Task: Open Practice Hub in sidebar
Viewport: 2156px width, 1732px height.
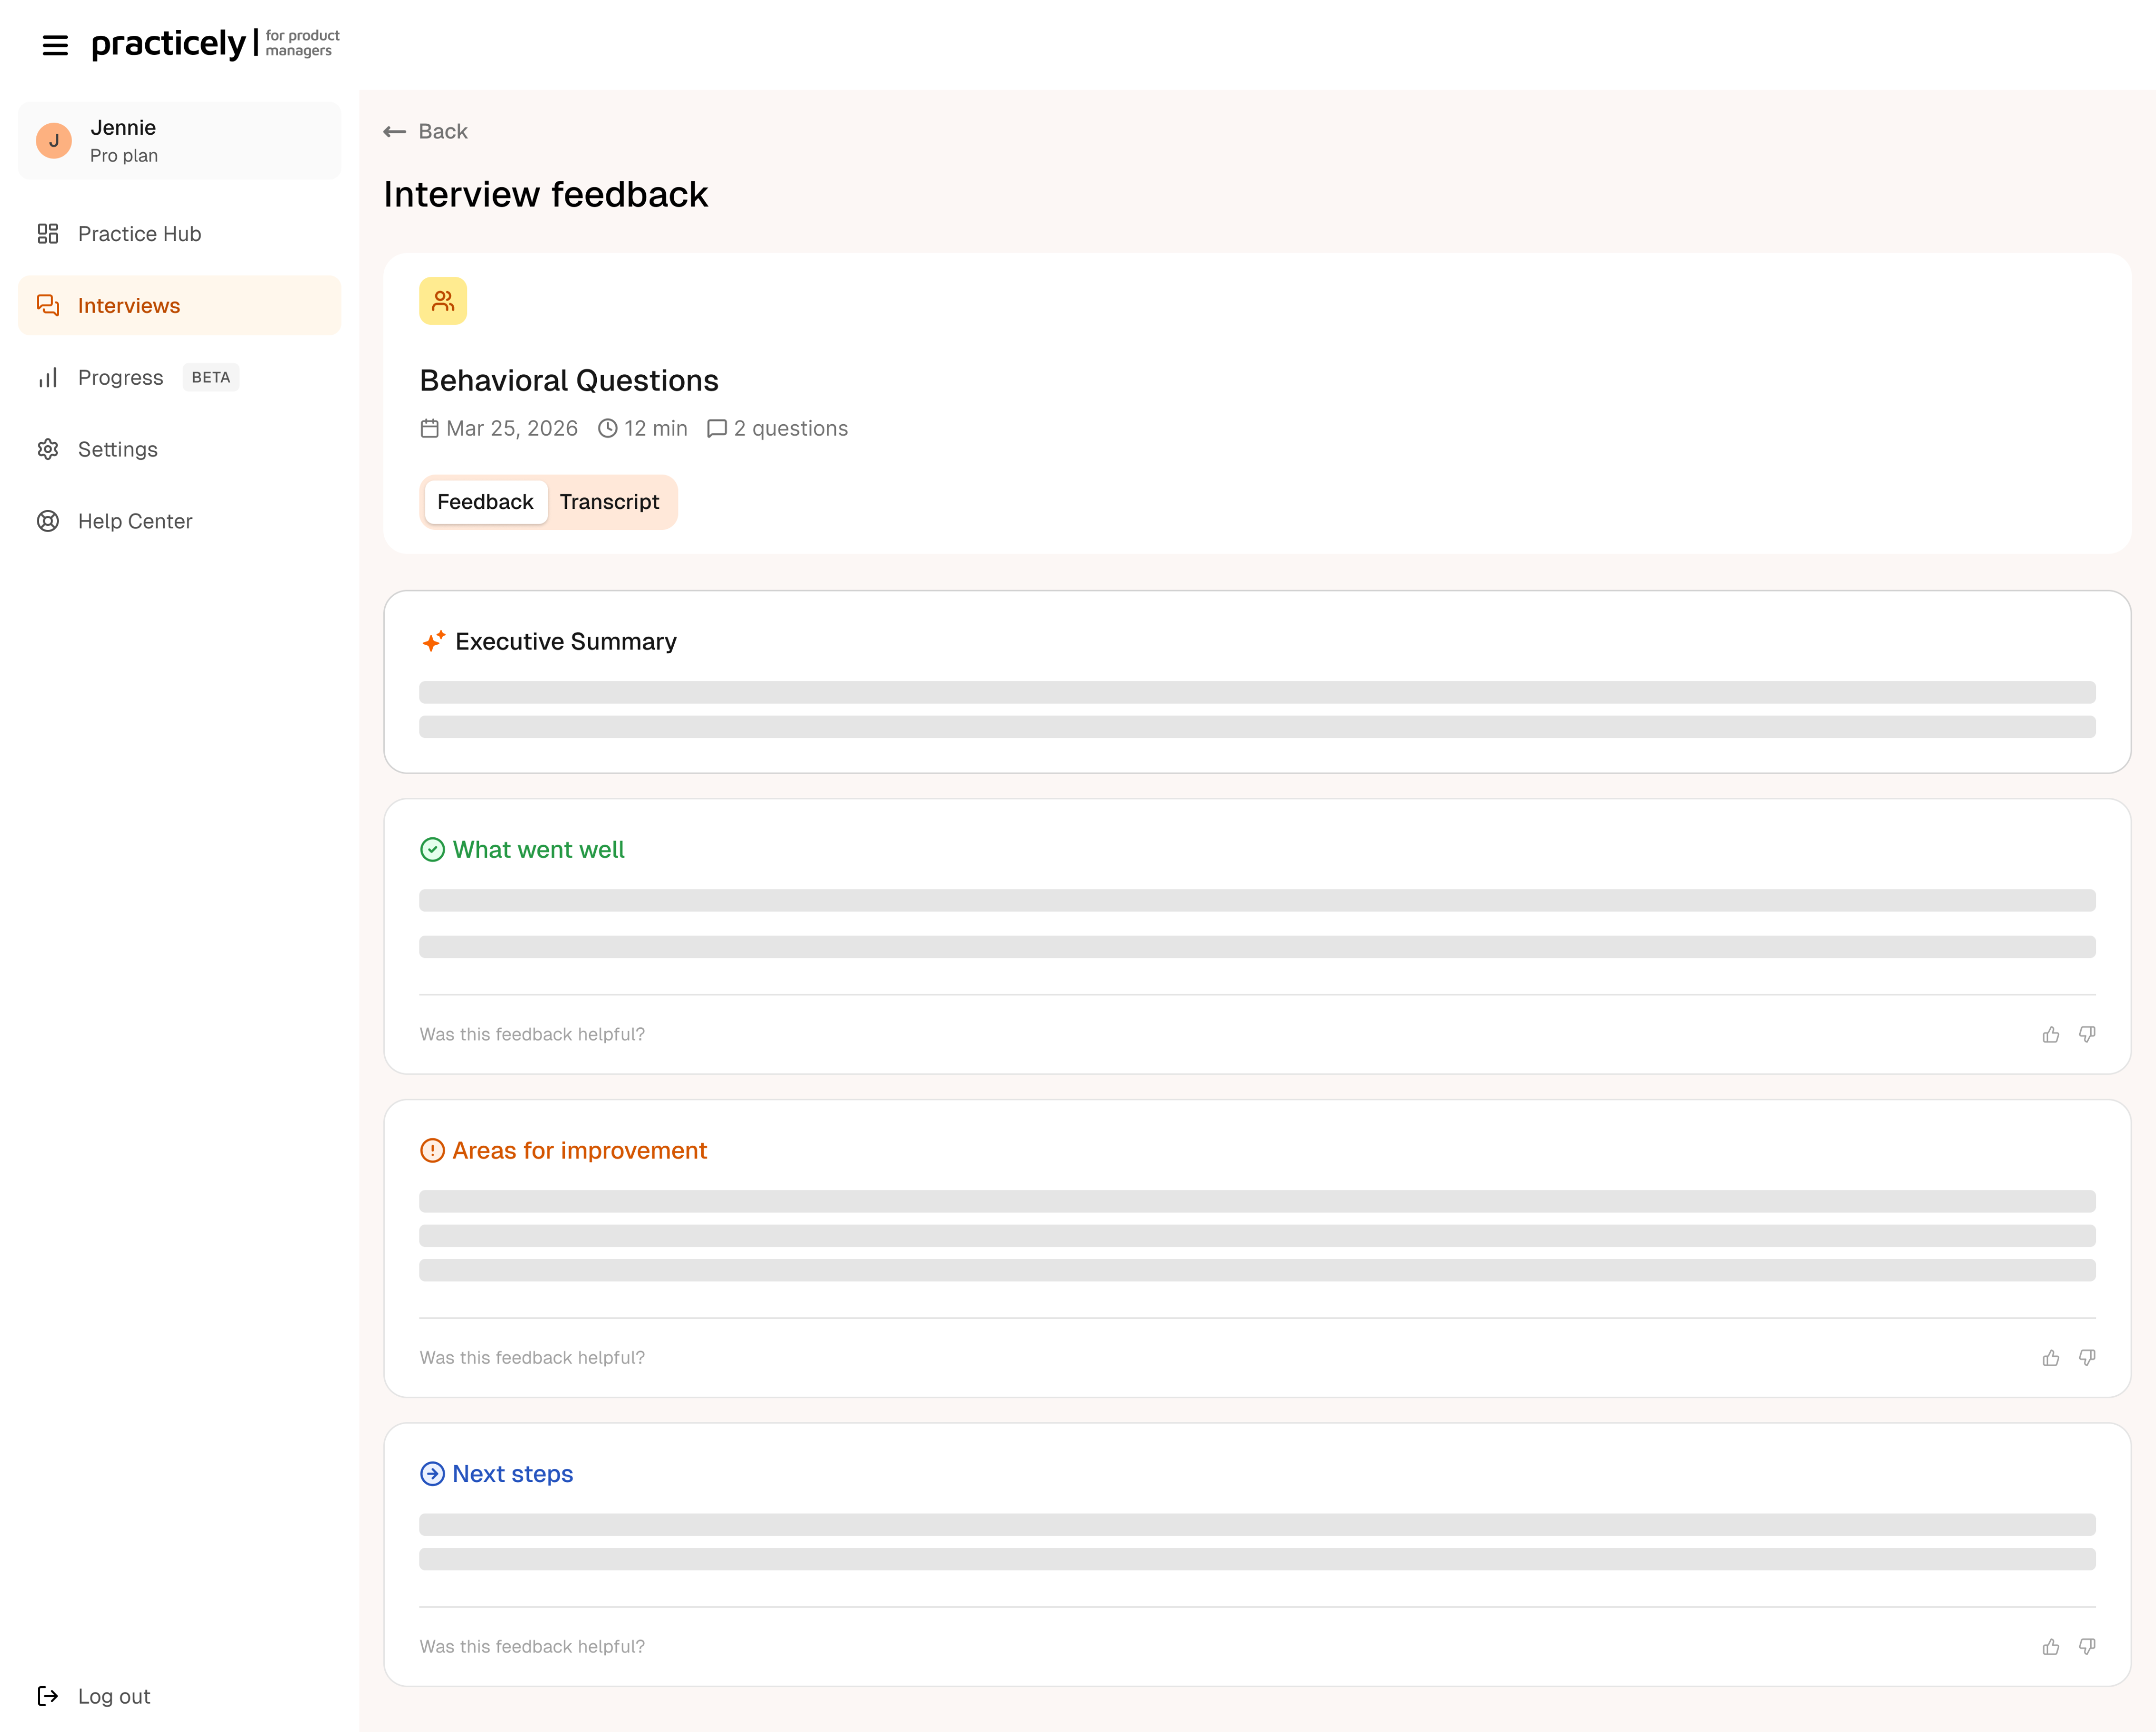Action: tap(139, 234)
